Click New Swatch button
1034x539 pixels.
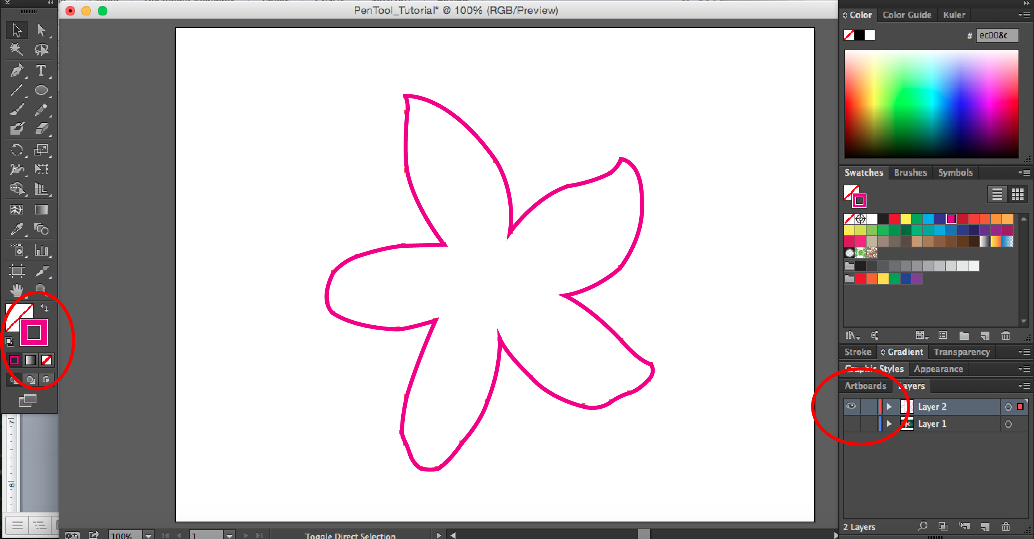pos(985,335)
